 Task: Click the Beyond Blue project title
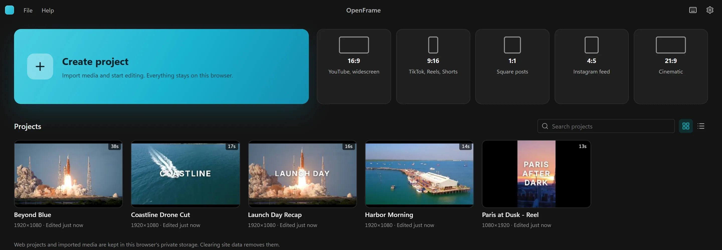33,215
